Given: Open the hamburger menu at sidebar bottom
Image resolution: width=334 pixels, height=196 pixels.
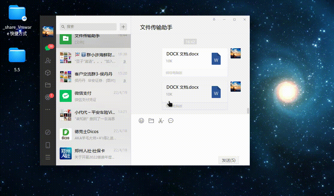Looking at the screenshot, I should tap(48, 157).
